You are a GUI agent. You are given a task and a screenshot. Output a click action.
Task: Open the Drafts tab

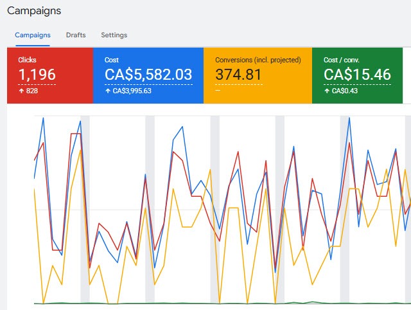[x=76, y=35]
